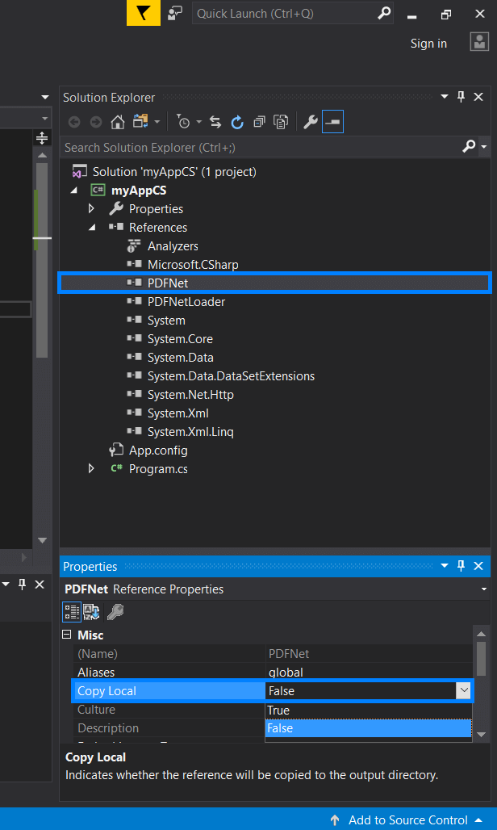Screen dimensions: 497x830
Task: Click Categorized view icon in Properties
Action: pyautogui.click(x=72, y=613)
